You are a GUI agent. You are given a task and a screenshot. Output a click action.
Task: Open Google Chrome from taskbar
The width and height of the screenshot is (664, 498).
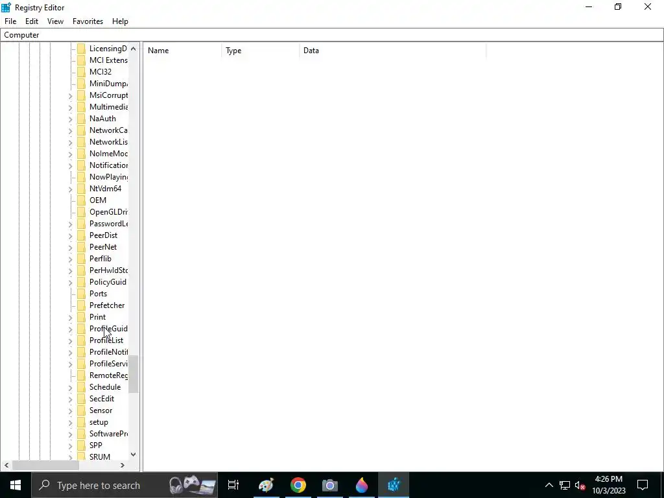point(298,485)
